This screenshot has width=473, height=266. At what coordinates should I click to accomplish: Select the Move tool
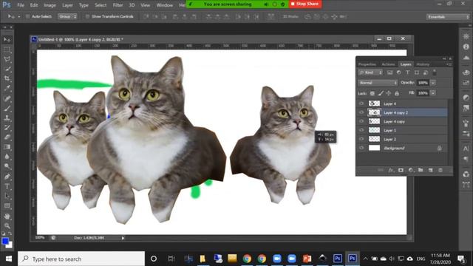[7, 39]
